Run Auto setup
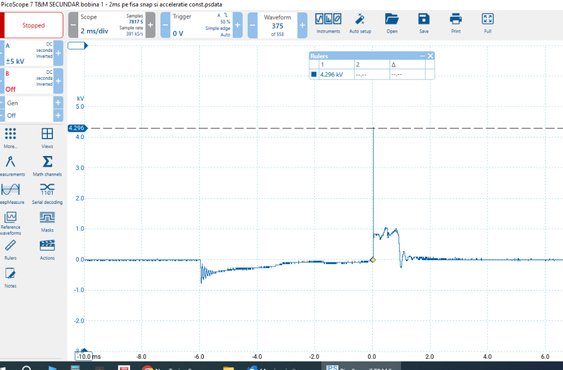 [360, 23]
